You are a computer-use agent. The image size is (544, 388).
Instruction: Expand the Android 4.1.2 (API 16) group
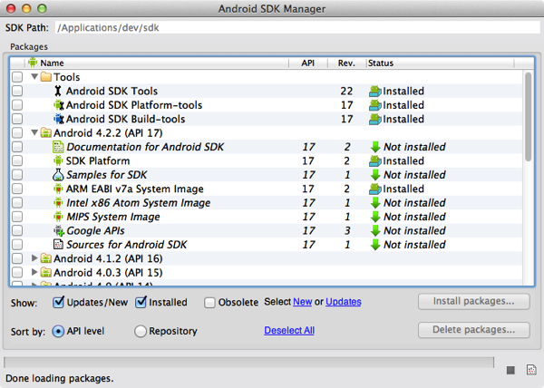point(34,258)
